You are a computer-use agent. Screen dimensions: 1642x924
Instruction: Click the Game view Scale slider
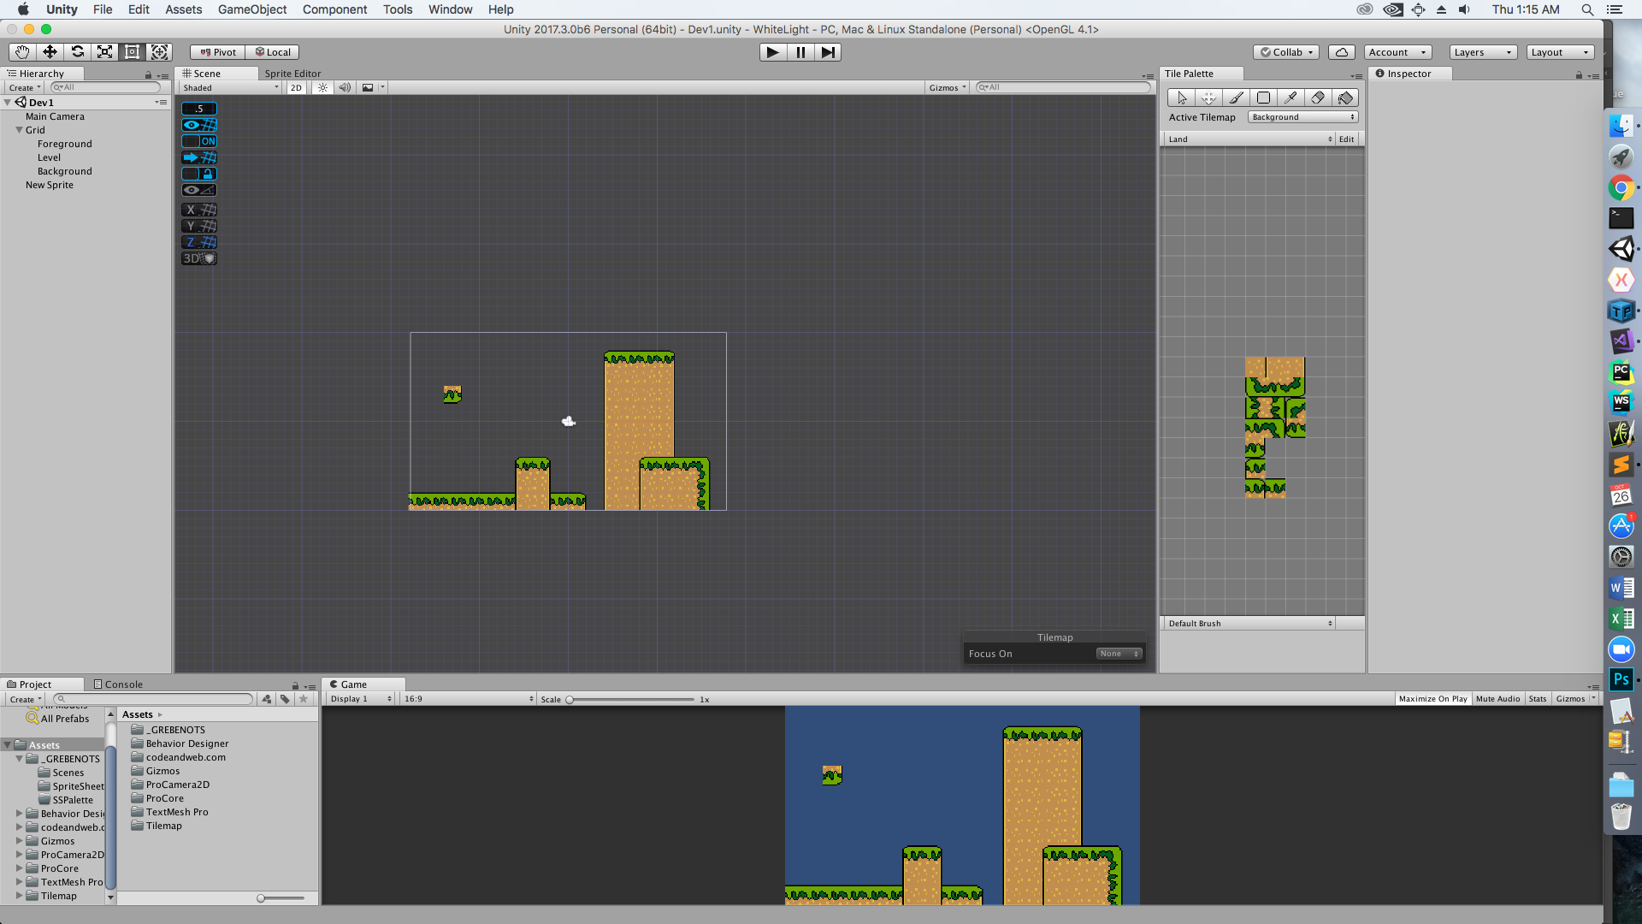tap(630, 700)
